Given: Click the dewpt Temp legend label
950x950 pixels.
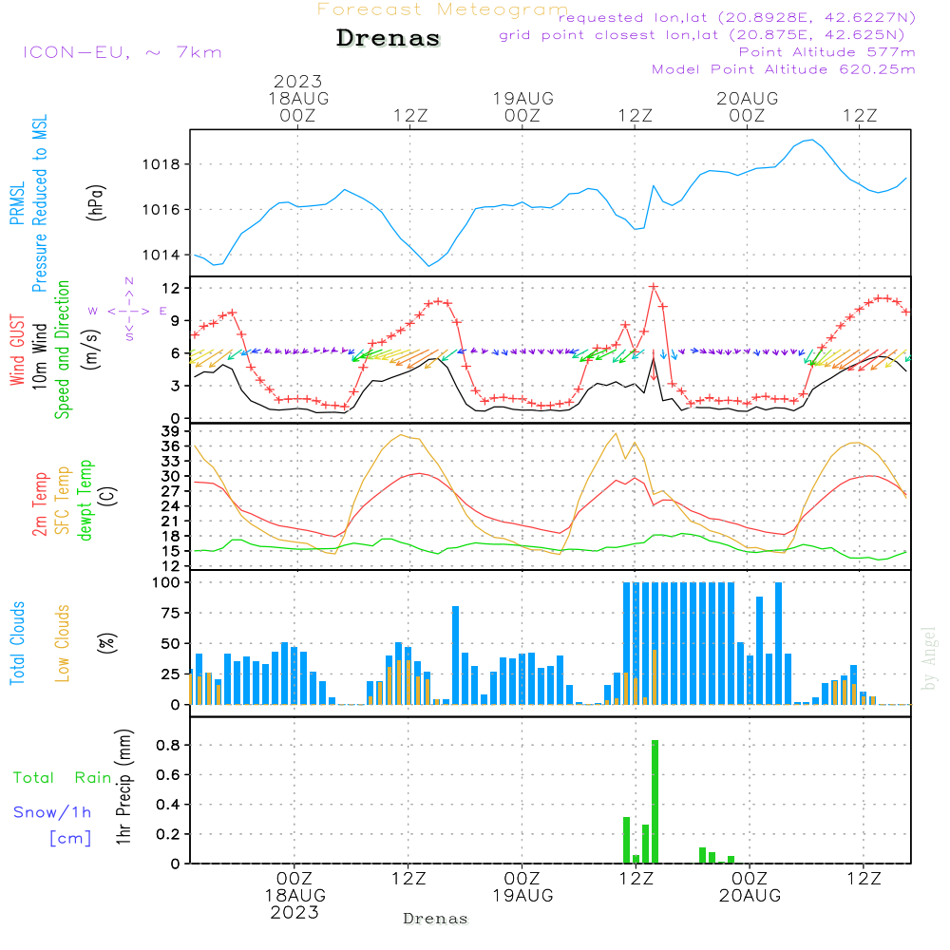Looking at the screenshot, I should (x=86, y=501).
